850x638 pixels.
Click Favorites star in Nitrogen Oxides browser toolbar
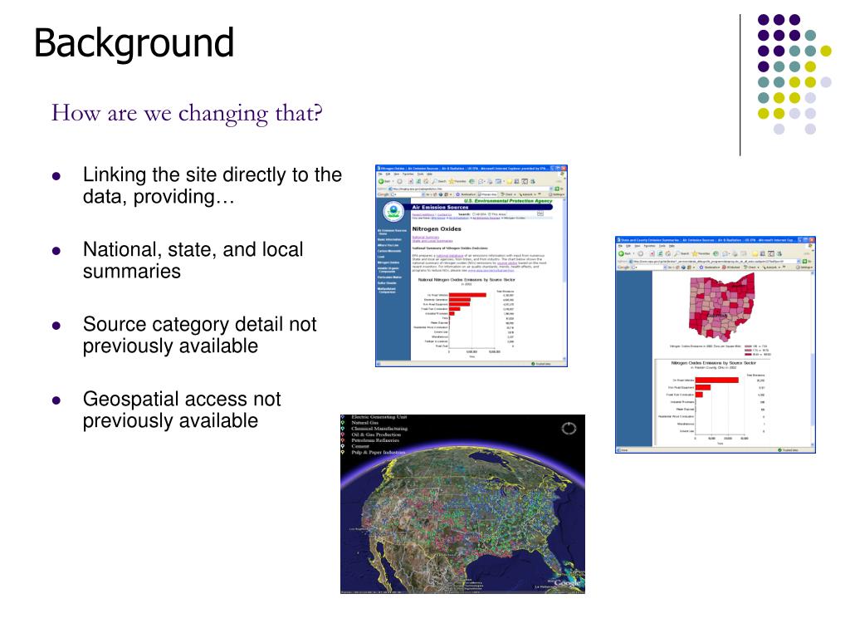[452, 181]
